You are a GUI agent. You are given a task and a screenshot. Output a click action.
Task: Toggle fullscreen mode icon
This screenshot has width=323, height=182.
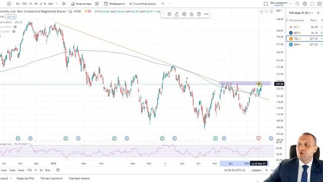point(312,4)
